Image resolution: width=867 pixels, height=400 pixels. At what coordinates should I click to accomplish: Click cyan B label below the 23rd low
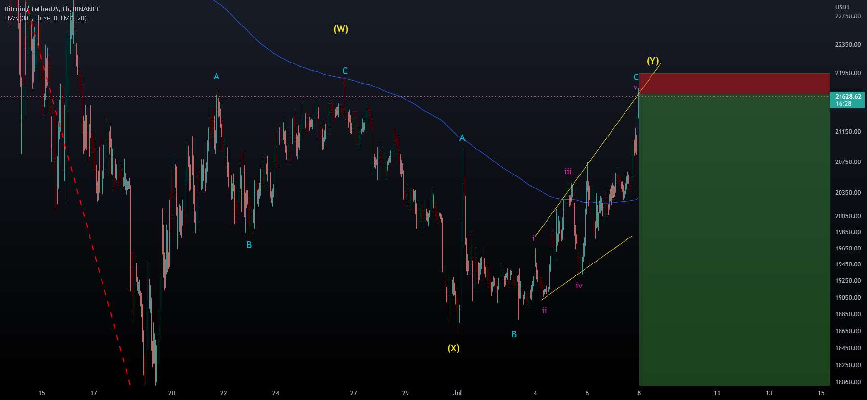pos(249,245)
